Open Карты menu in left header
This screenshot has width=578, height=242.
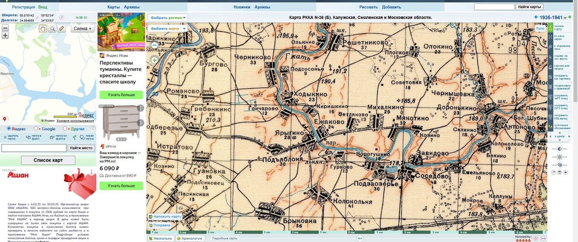pyautogui.click(x=114, y=7)
